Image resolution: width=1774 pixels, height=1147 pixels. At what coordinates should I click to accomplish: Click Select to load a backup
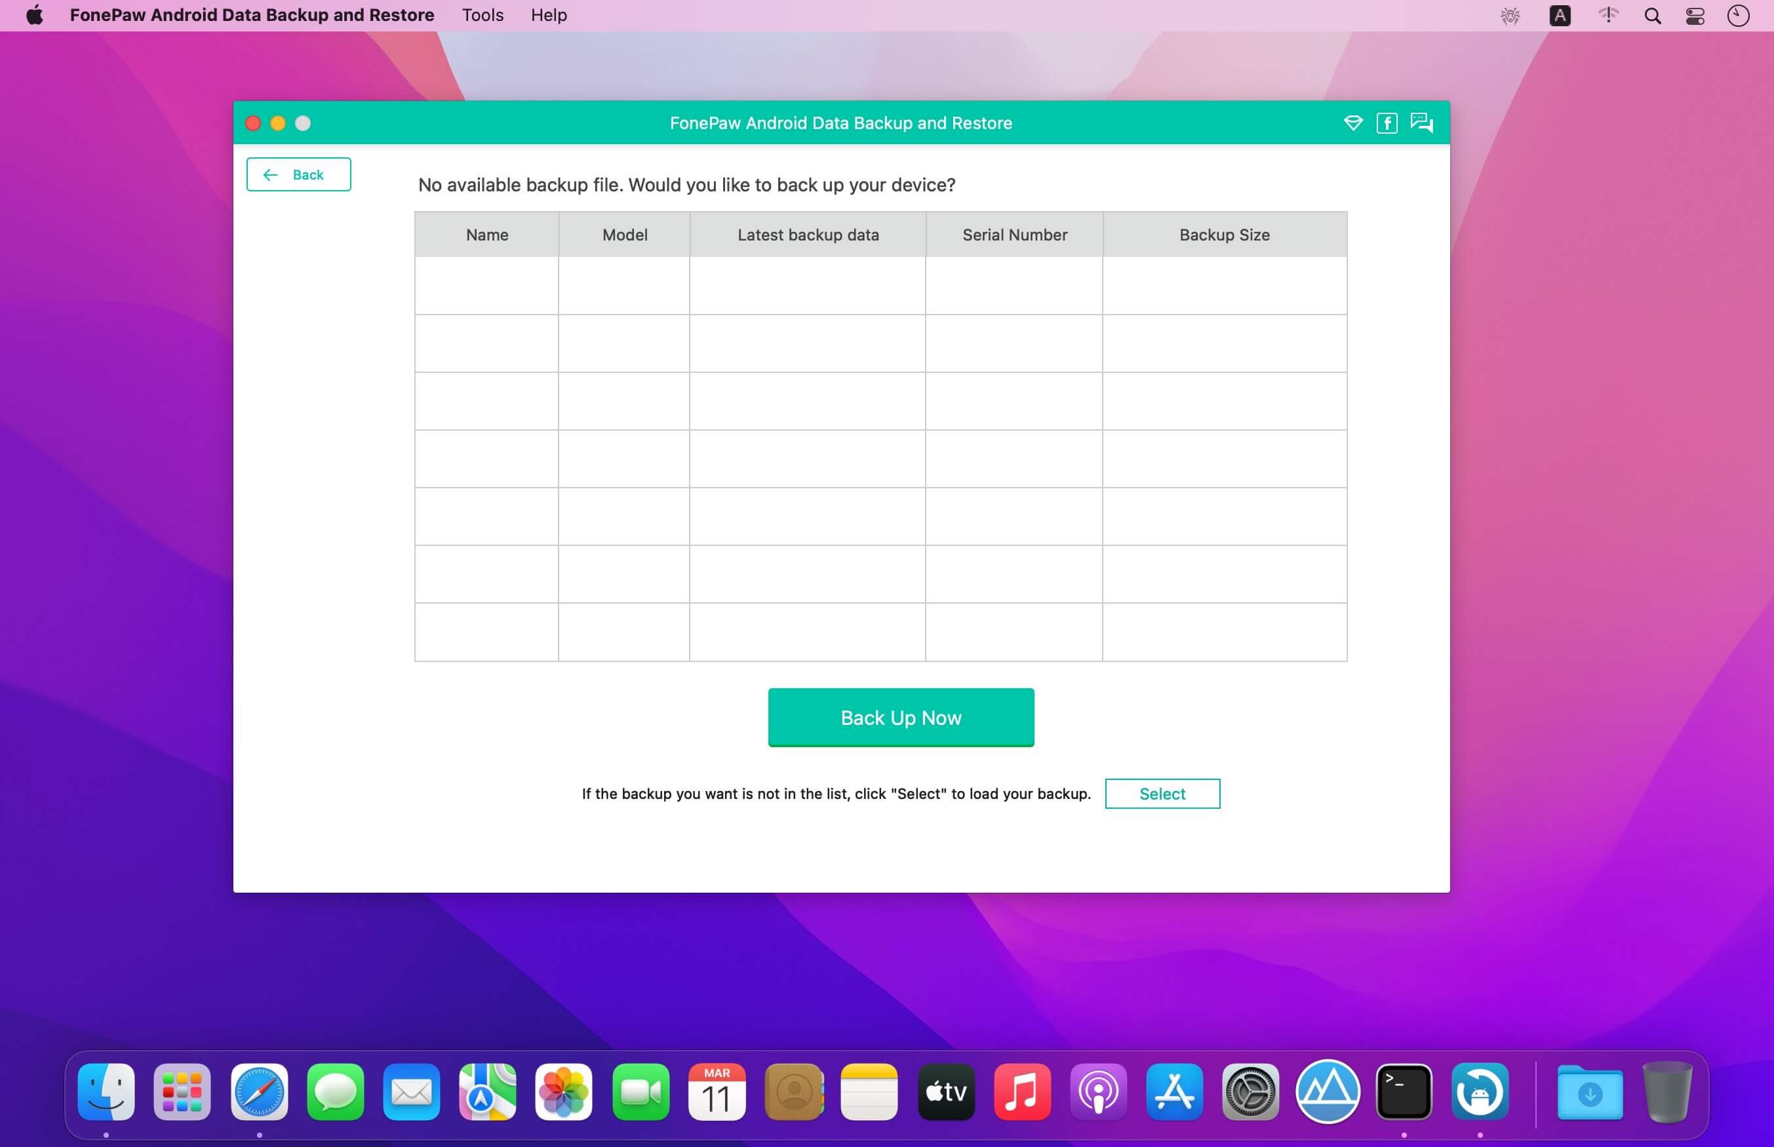pyautogui.click(x=1162, y=793)
